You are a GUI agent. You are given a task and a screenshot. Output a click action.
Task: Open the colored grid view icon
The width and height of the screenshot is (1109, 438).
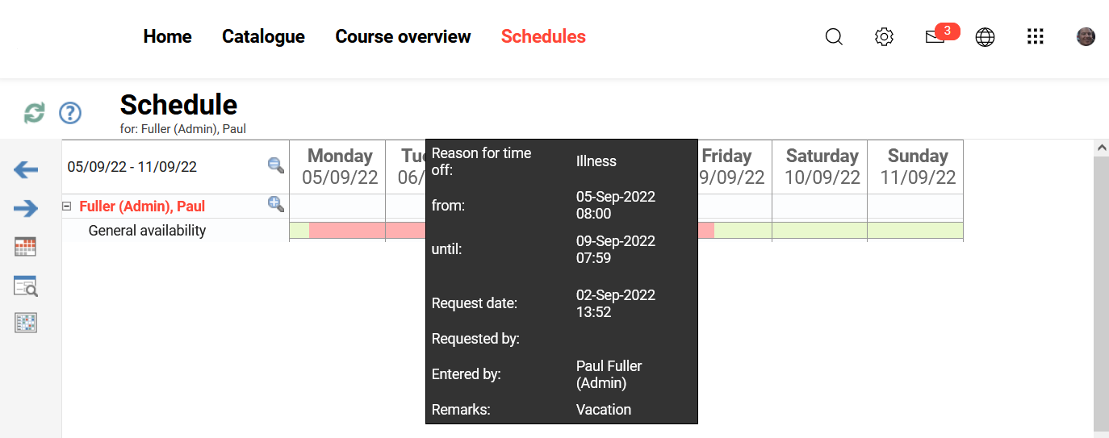point(26,323)
